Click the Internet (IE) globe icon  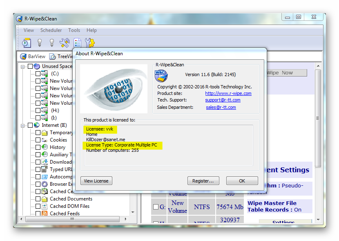coord(37,125)
